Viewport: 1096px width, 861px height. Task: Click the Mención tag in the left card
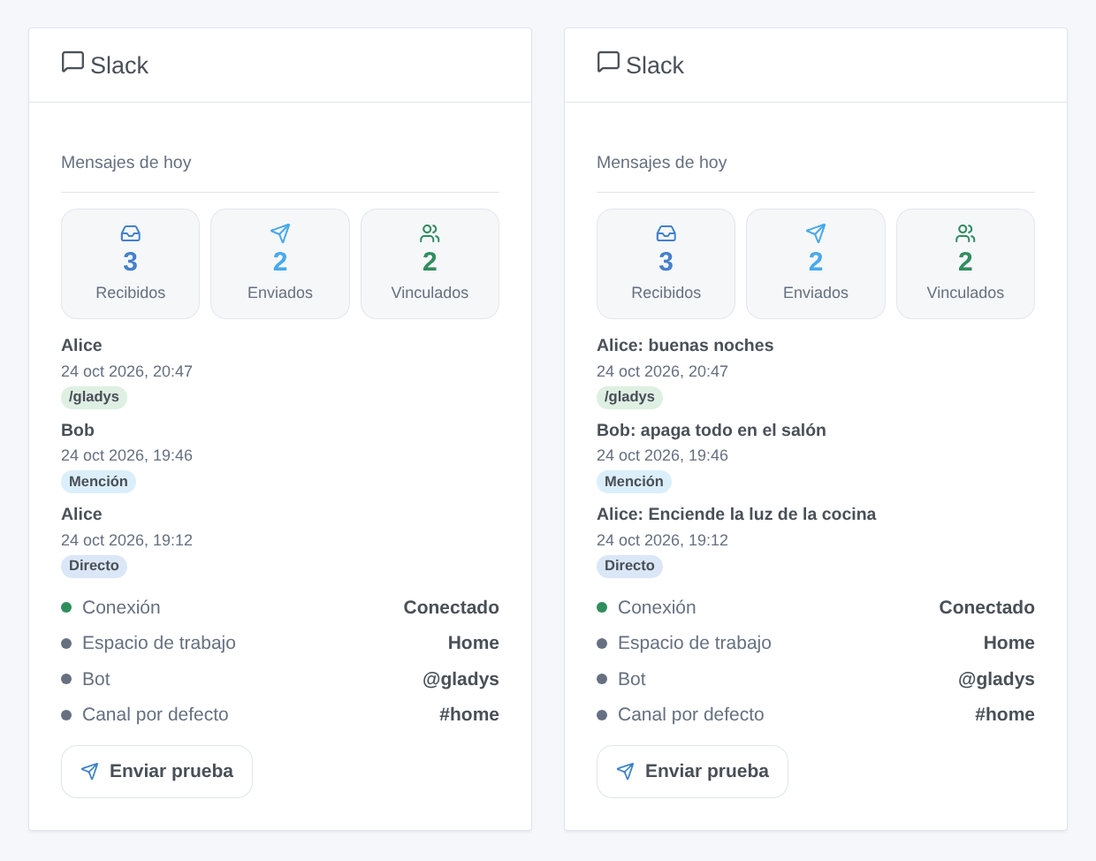coord(98,482)
